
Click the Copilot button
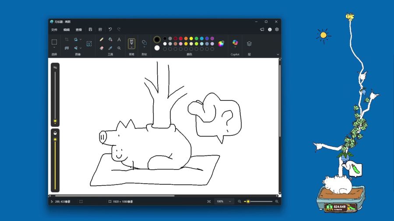[x=235, y=43]
